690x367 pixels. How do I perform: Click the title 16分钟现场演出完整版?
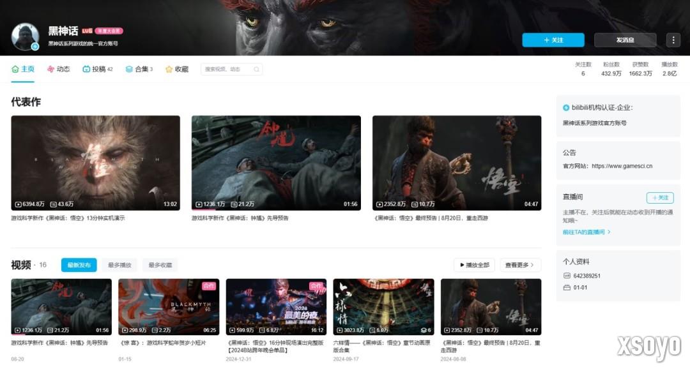click(x=275, y=347)
